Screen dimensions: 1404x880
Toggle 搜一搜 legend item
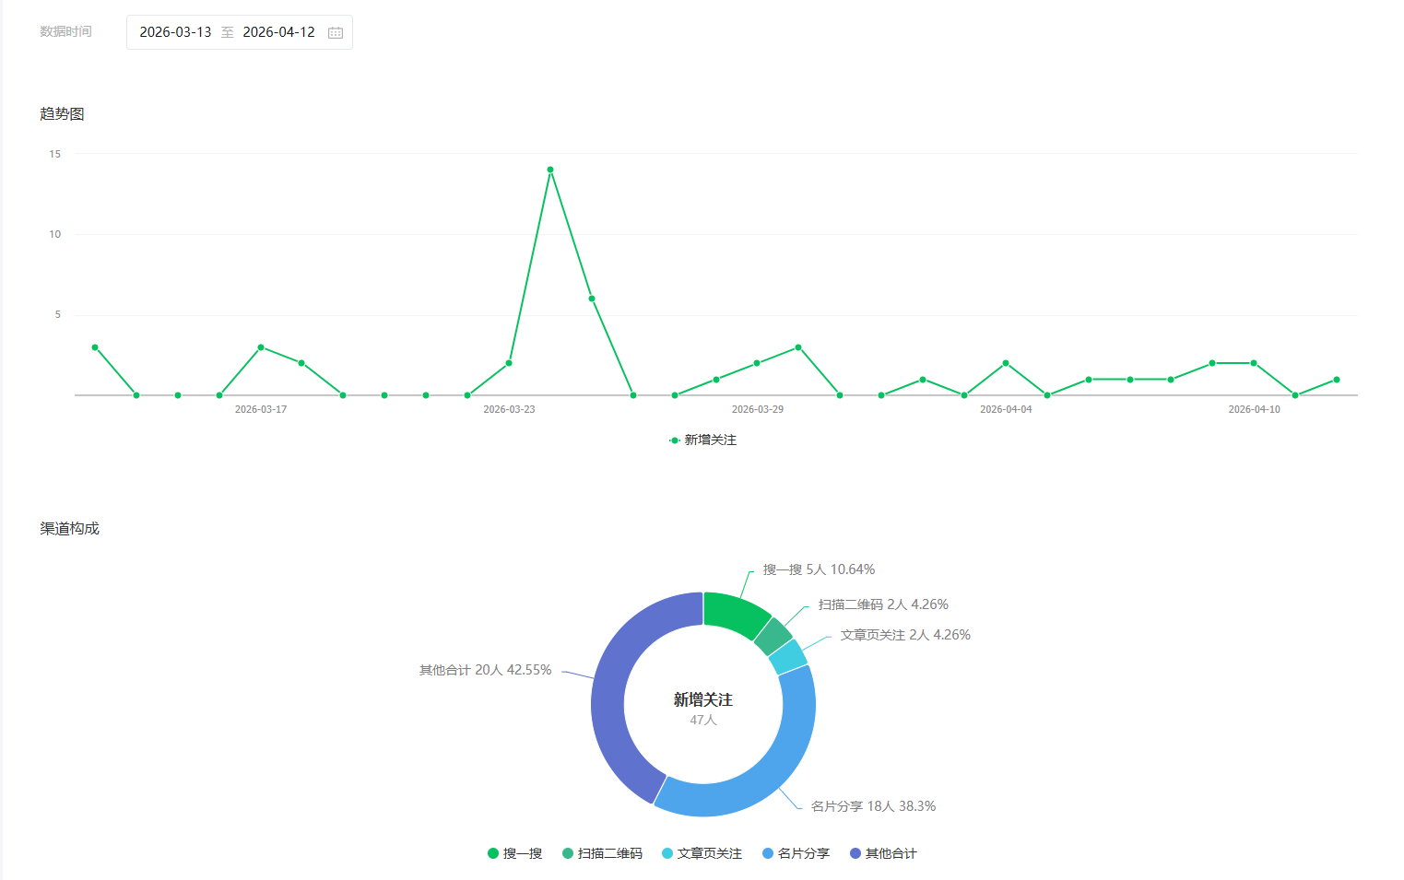[514, 853]
